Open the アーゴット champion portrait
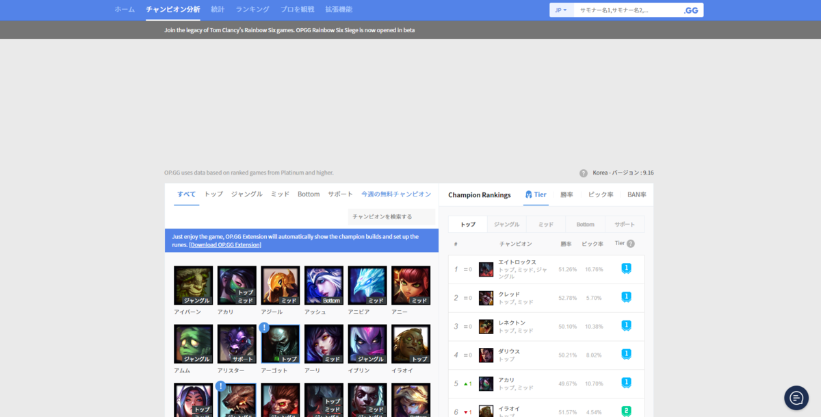This screenshot has width=821, height=417. point(281,344)
